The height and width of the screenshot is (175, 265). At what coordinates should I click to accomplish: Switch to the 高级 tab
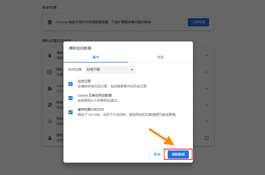[160, 57]
